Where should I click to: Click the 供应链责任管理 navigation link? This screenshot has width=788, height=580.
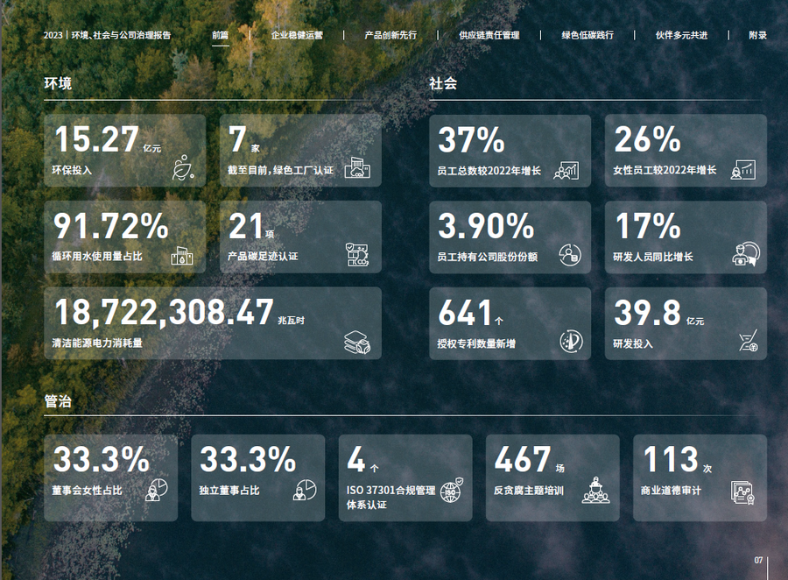[x=489, y=35]
